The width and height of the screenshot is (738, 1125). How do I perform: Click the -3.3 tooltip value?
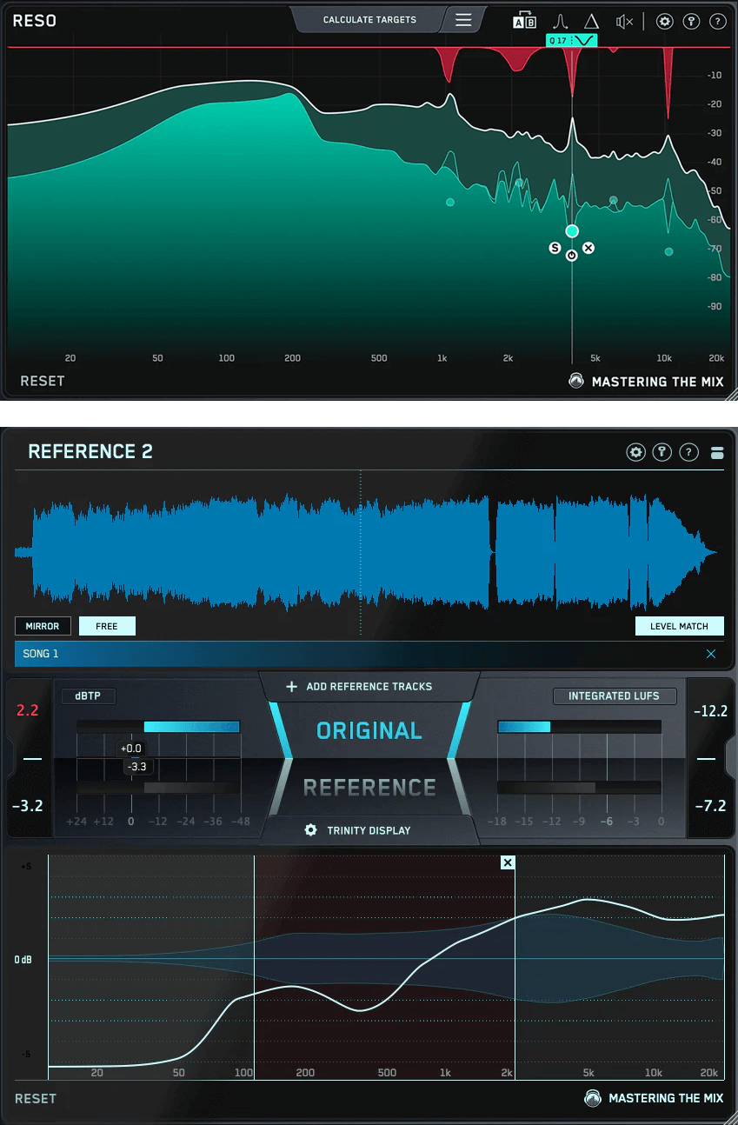pyautogui.click(x=137, y=767)
